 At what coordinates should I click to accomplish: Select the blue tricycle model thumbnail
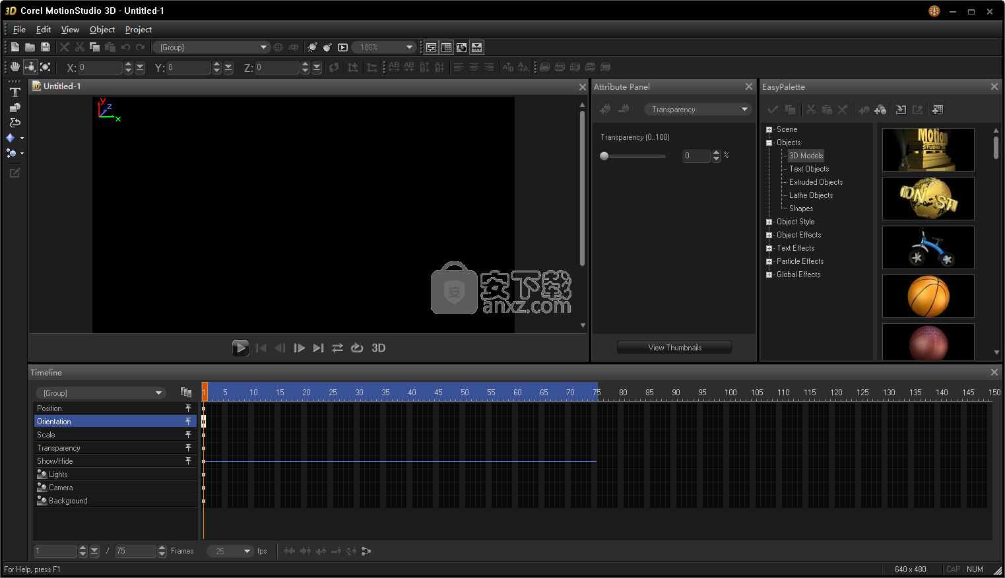[928, 247]
